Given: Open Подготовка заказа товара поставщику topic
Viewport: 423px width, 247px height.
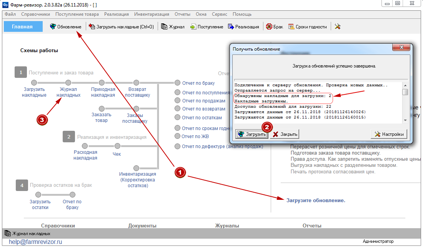Looking at the screenshot, I should (x=335, y=153).
